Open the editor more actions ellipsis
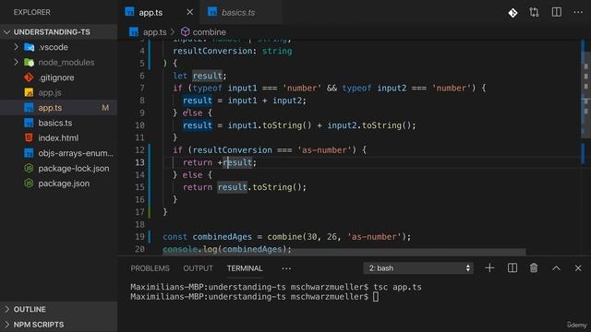Screen dimensions: 591x332 coord(578,12)
